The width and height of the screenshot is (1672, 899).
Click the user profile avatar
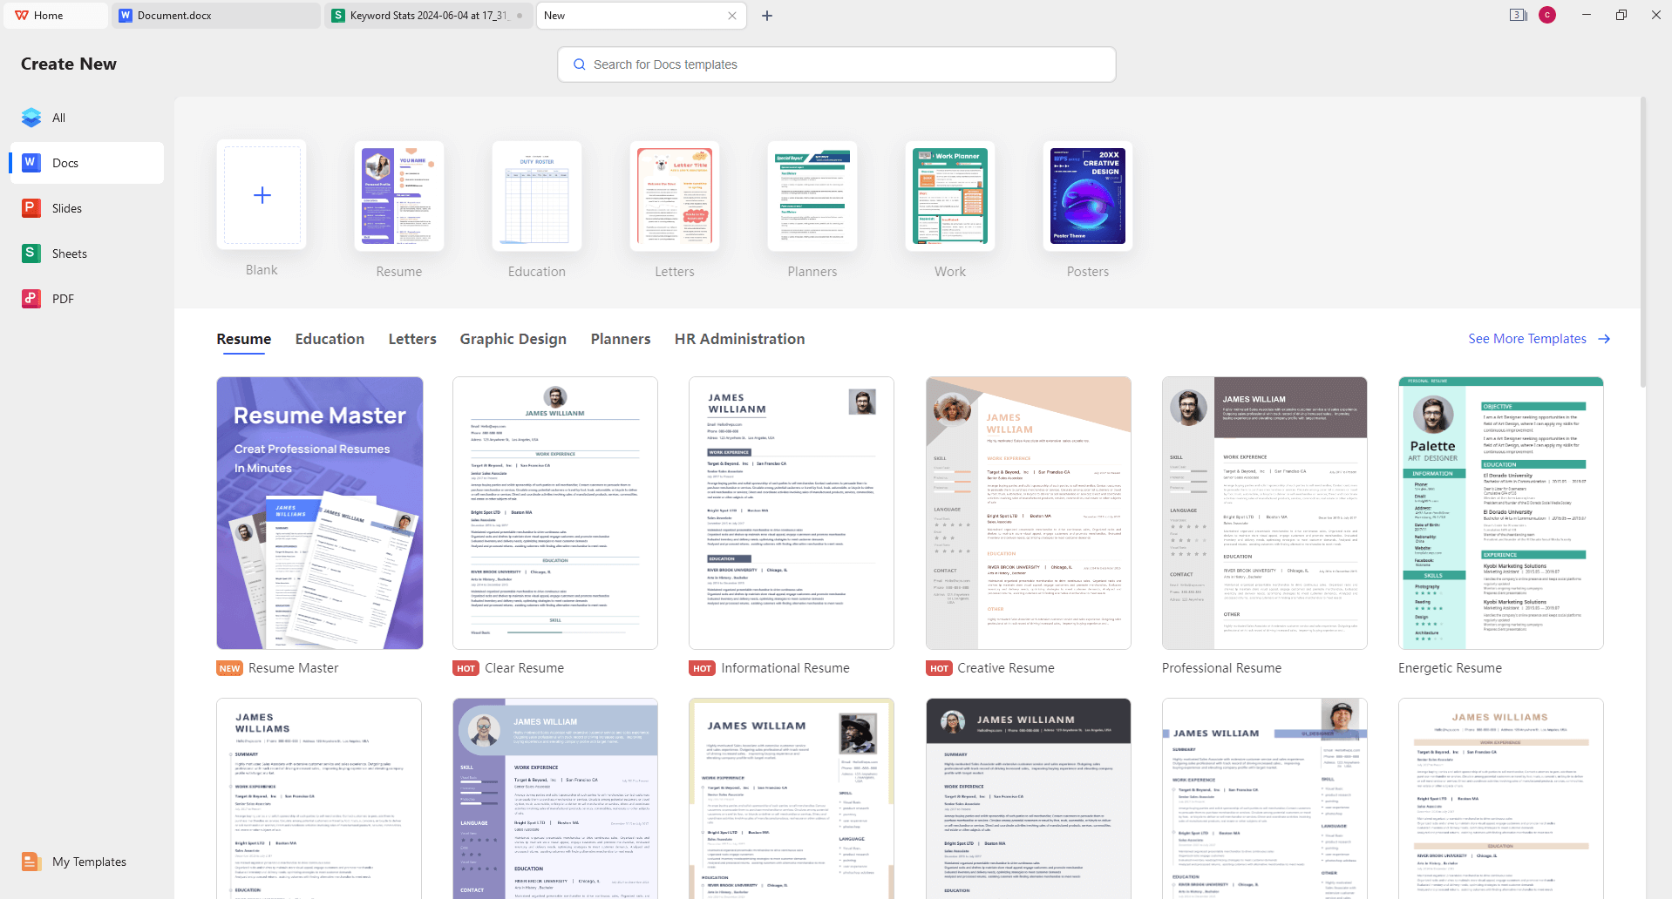pyautogui.click(x=1548, y=15)
